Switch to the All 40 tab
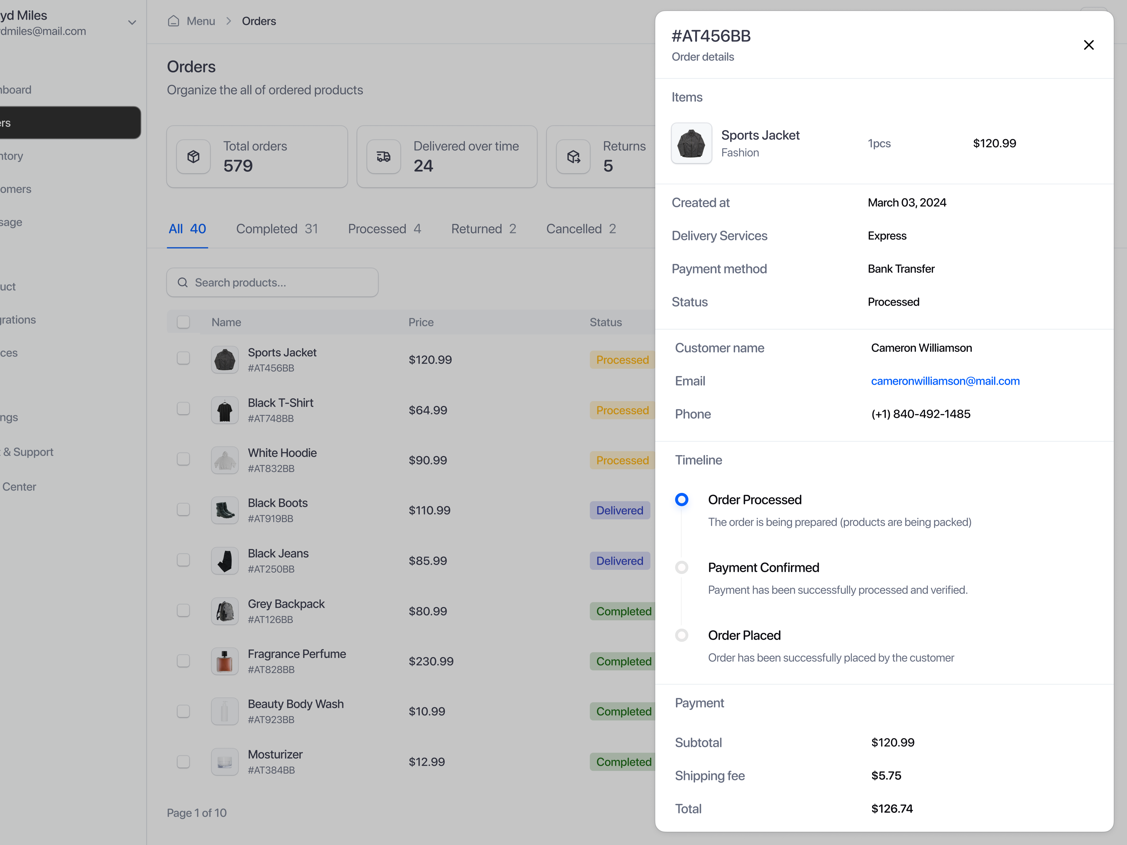Image resolution: width=1127 pixels, height=845 pixels. 187,229
